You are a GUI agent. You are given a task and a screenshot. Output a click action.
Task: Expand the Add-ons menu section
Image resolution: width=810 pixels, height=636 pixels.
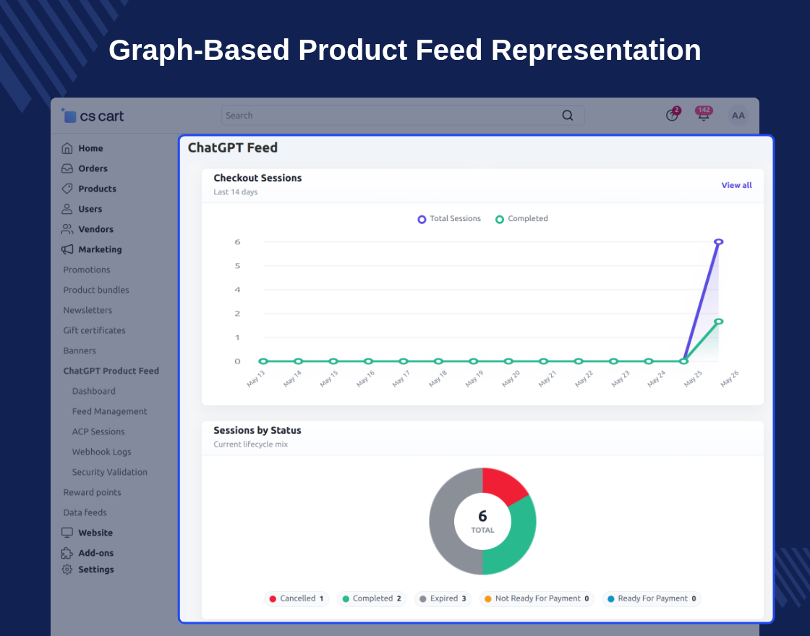(x=96, y=553)
